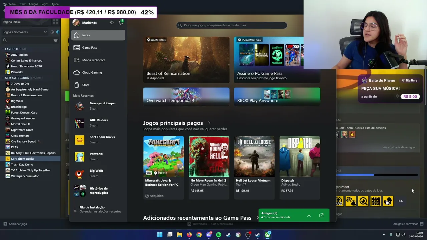Open the Marifrnds profile avatar
Image resolution: width=427 pixels, height=240 pixels.
76,22
